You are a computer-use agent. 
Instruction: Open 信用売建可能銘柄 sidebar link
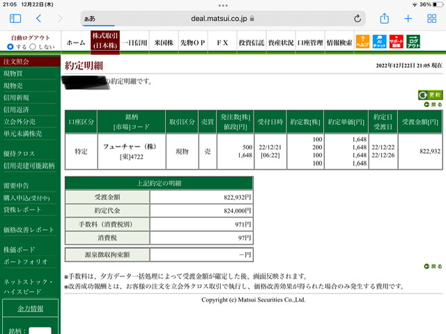pos(29,166)
